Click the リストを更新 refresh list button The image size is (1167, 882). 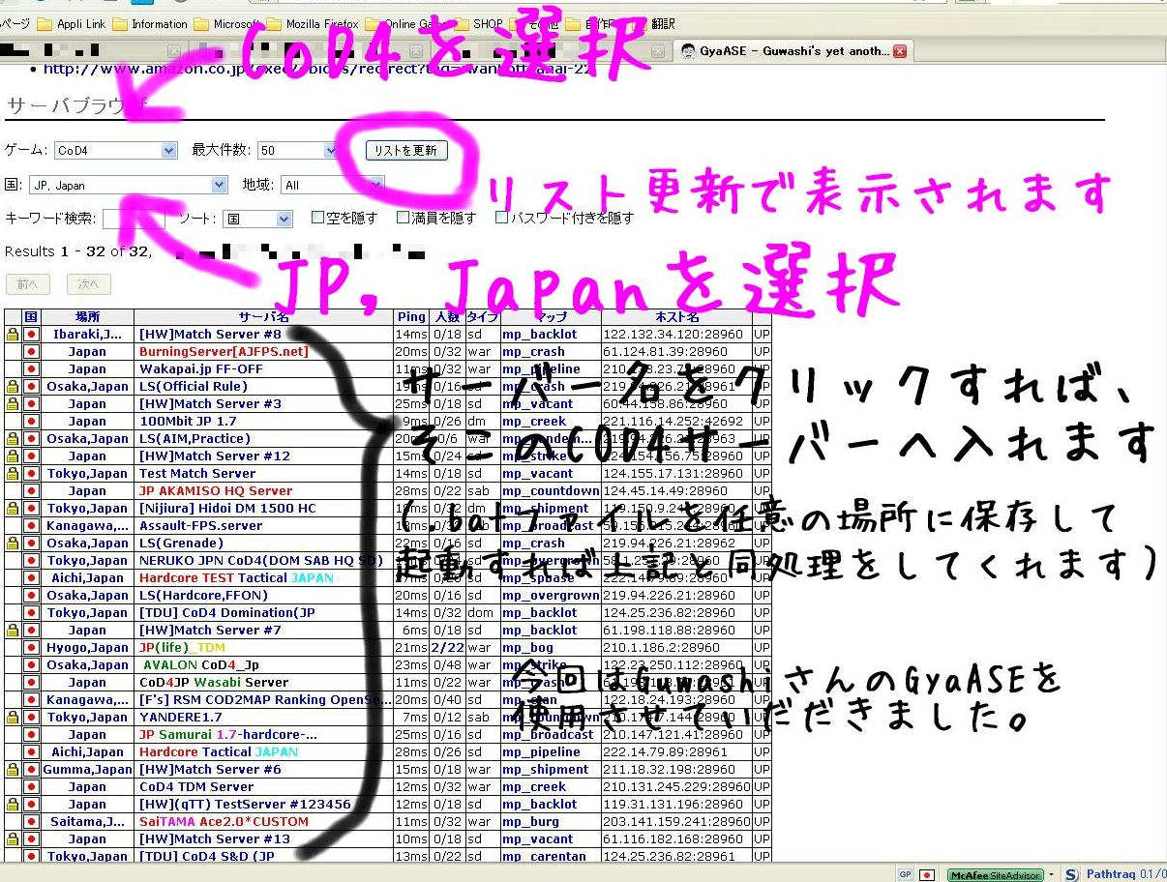(x=406, y=150)
